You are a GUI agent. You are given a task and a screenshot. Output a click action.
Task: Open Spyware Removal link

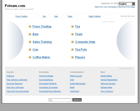pyautogui.click(x=15, y=84)
